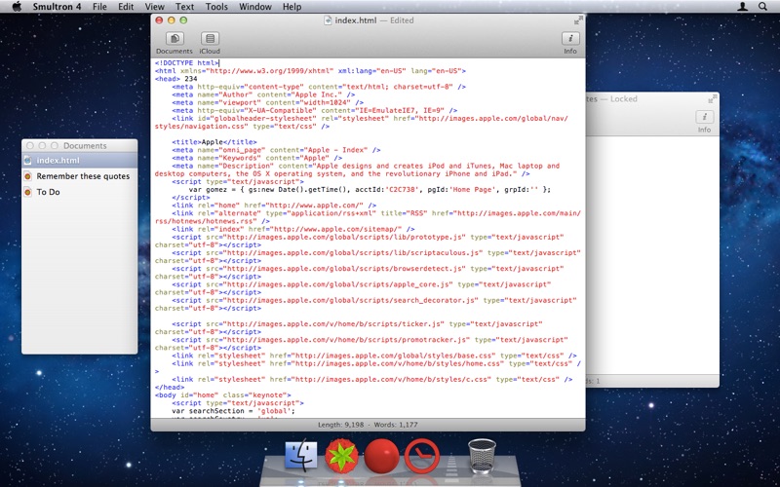Select the To Do document
780x487 pixels.
pos(80,192)
